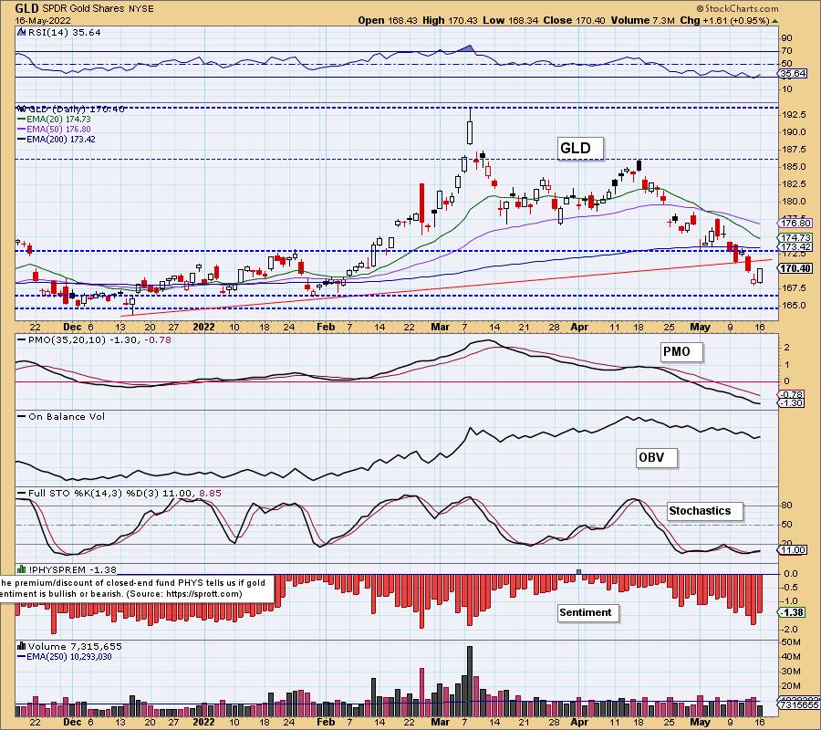Click the EMA(200) 173.42 legend entry
This screenshot has height=730, width=821.
tap(57, 140)
